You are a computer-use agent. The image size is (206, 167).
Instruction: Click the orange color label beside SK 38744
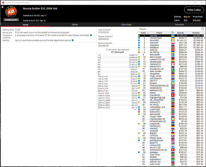tap(139, 52)
